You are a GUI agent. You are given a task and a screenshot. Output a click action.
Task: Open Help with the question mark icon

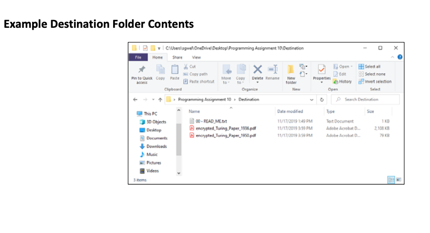pos(400,57)
